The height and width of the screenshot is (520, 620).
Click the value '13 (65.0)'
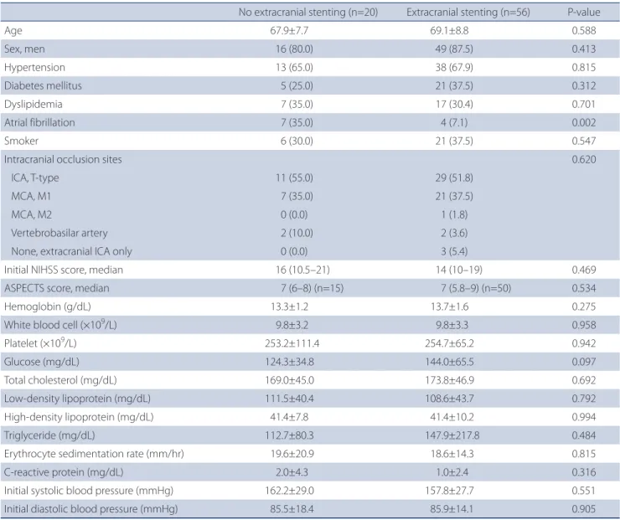click(x=294, y=68)
